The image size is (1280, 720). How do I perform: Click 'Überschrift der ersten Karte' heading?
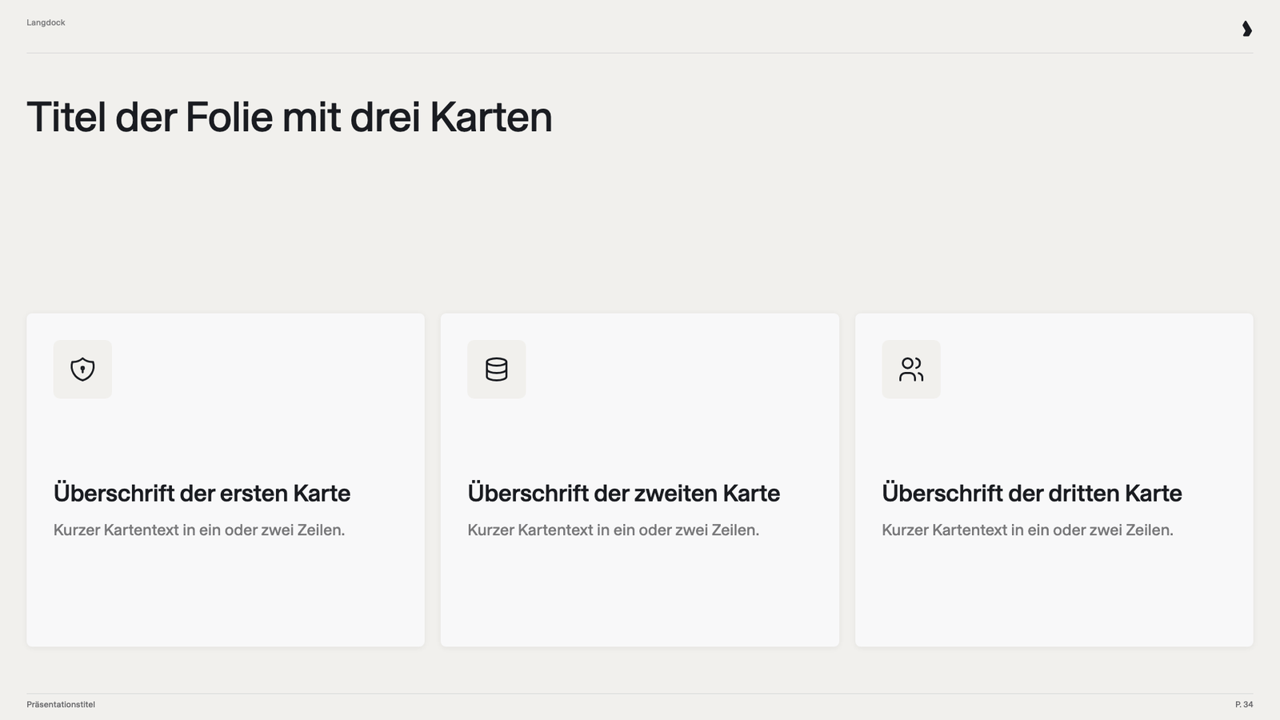tap(202, 493)
